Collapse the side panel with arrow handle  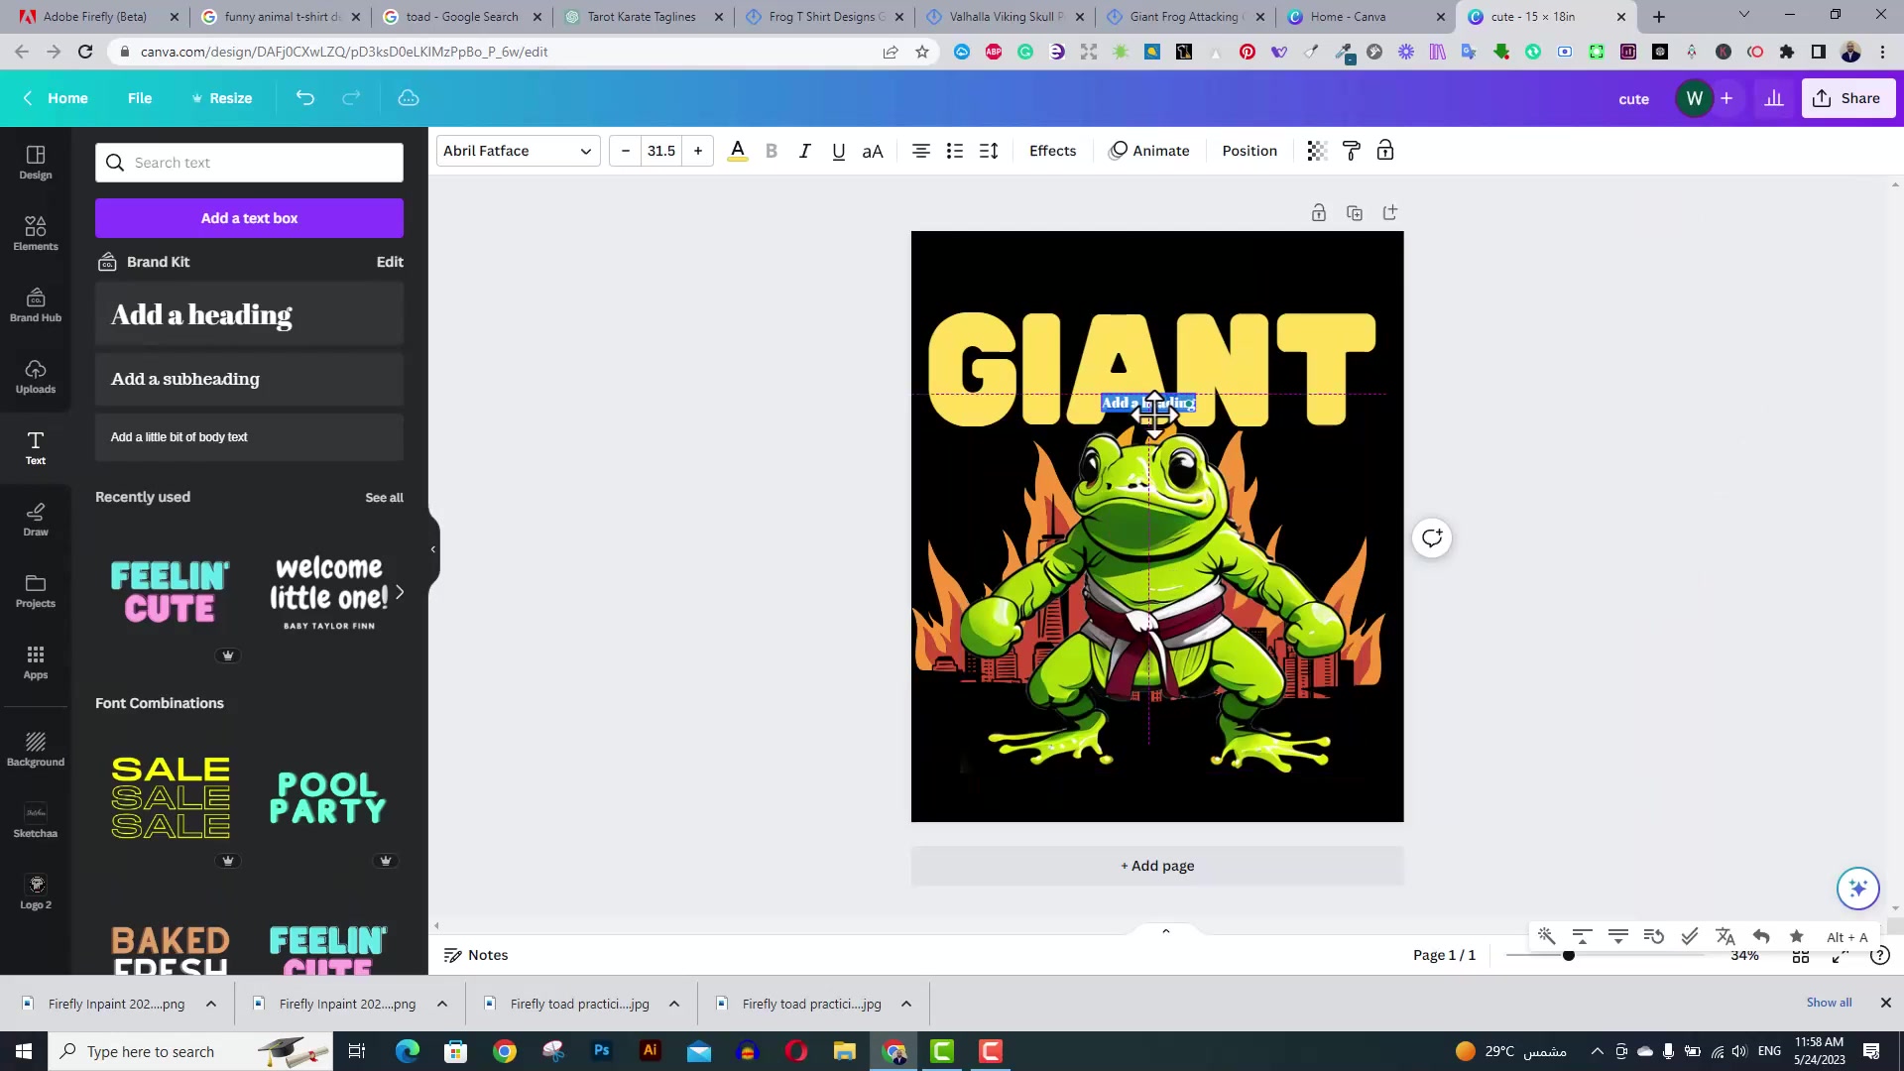[x=433, y=549]
